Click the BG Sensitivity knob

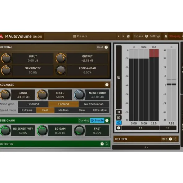[5, 130]
